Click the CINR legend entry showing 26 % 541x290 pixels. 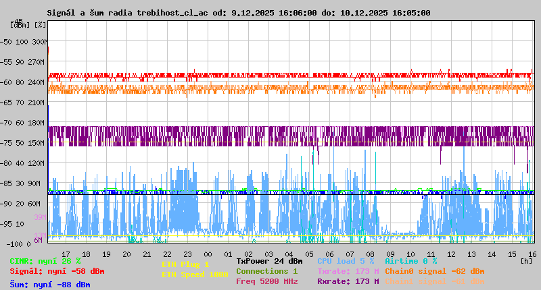(x=45, y=261)
